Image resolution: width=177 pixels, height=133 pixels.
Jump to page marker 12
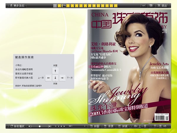[x=103, y=6]
